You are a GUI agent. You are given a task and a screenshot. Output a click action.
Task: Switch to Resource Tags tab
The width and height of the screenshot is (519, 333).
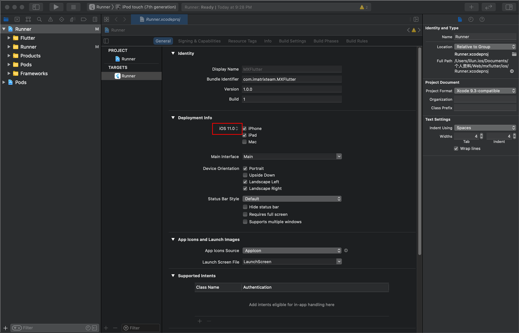[242, 41]
